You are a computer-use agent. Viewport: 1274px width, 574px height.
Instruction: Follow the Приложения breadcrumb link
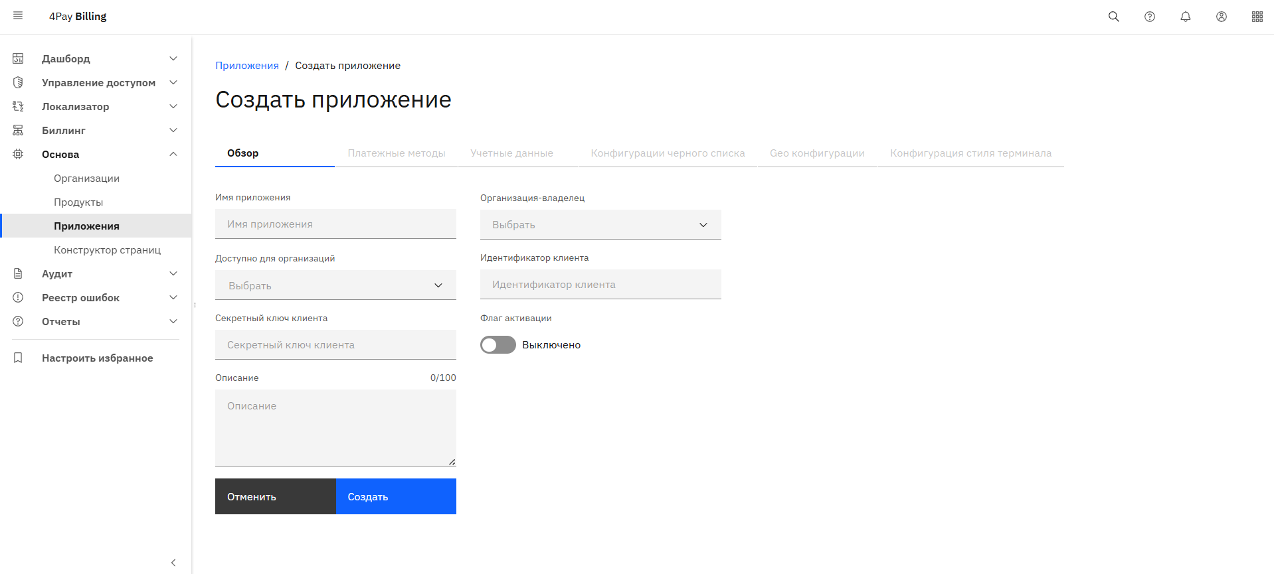point(247,66)
